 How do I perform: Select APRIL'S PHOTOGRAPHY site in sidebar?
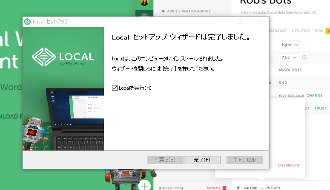pos(189,11)
